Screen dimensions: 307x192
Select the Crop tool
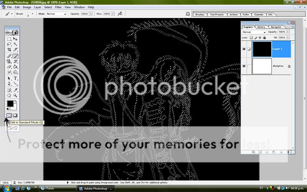[x=9, y=50]
